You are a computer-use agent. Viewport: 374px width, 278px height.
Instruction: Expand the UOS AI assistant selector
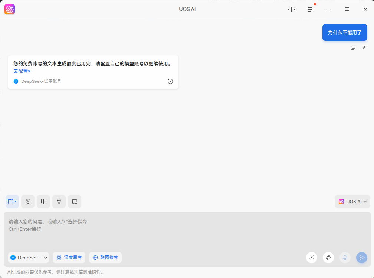pos(352,202)
